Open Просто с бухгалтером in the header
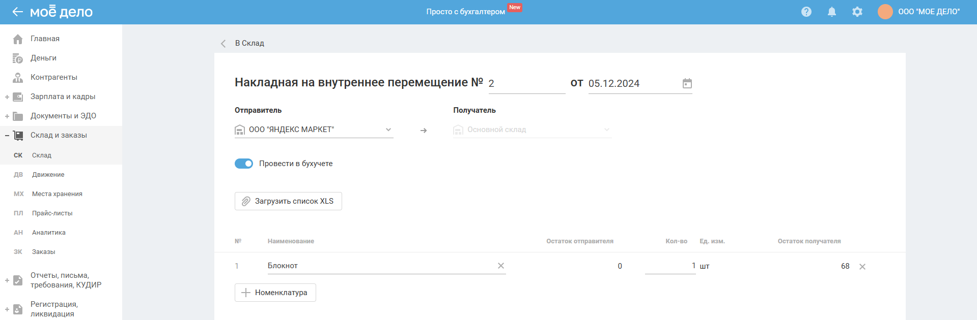 click(x=465, y=12)
